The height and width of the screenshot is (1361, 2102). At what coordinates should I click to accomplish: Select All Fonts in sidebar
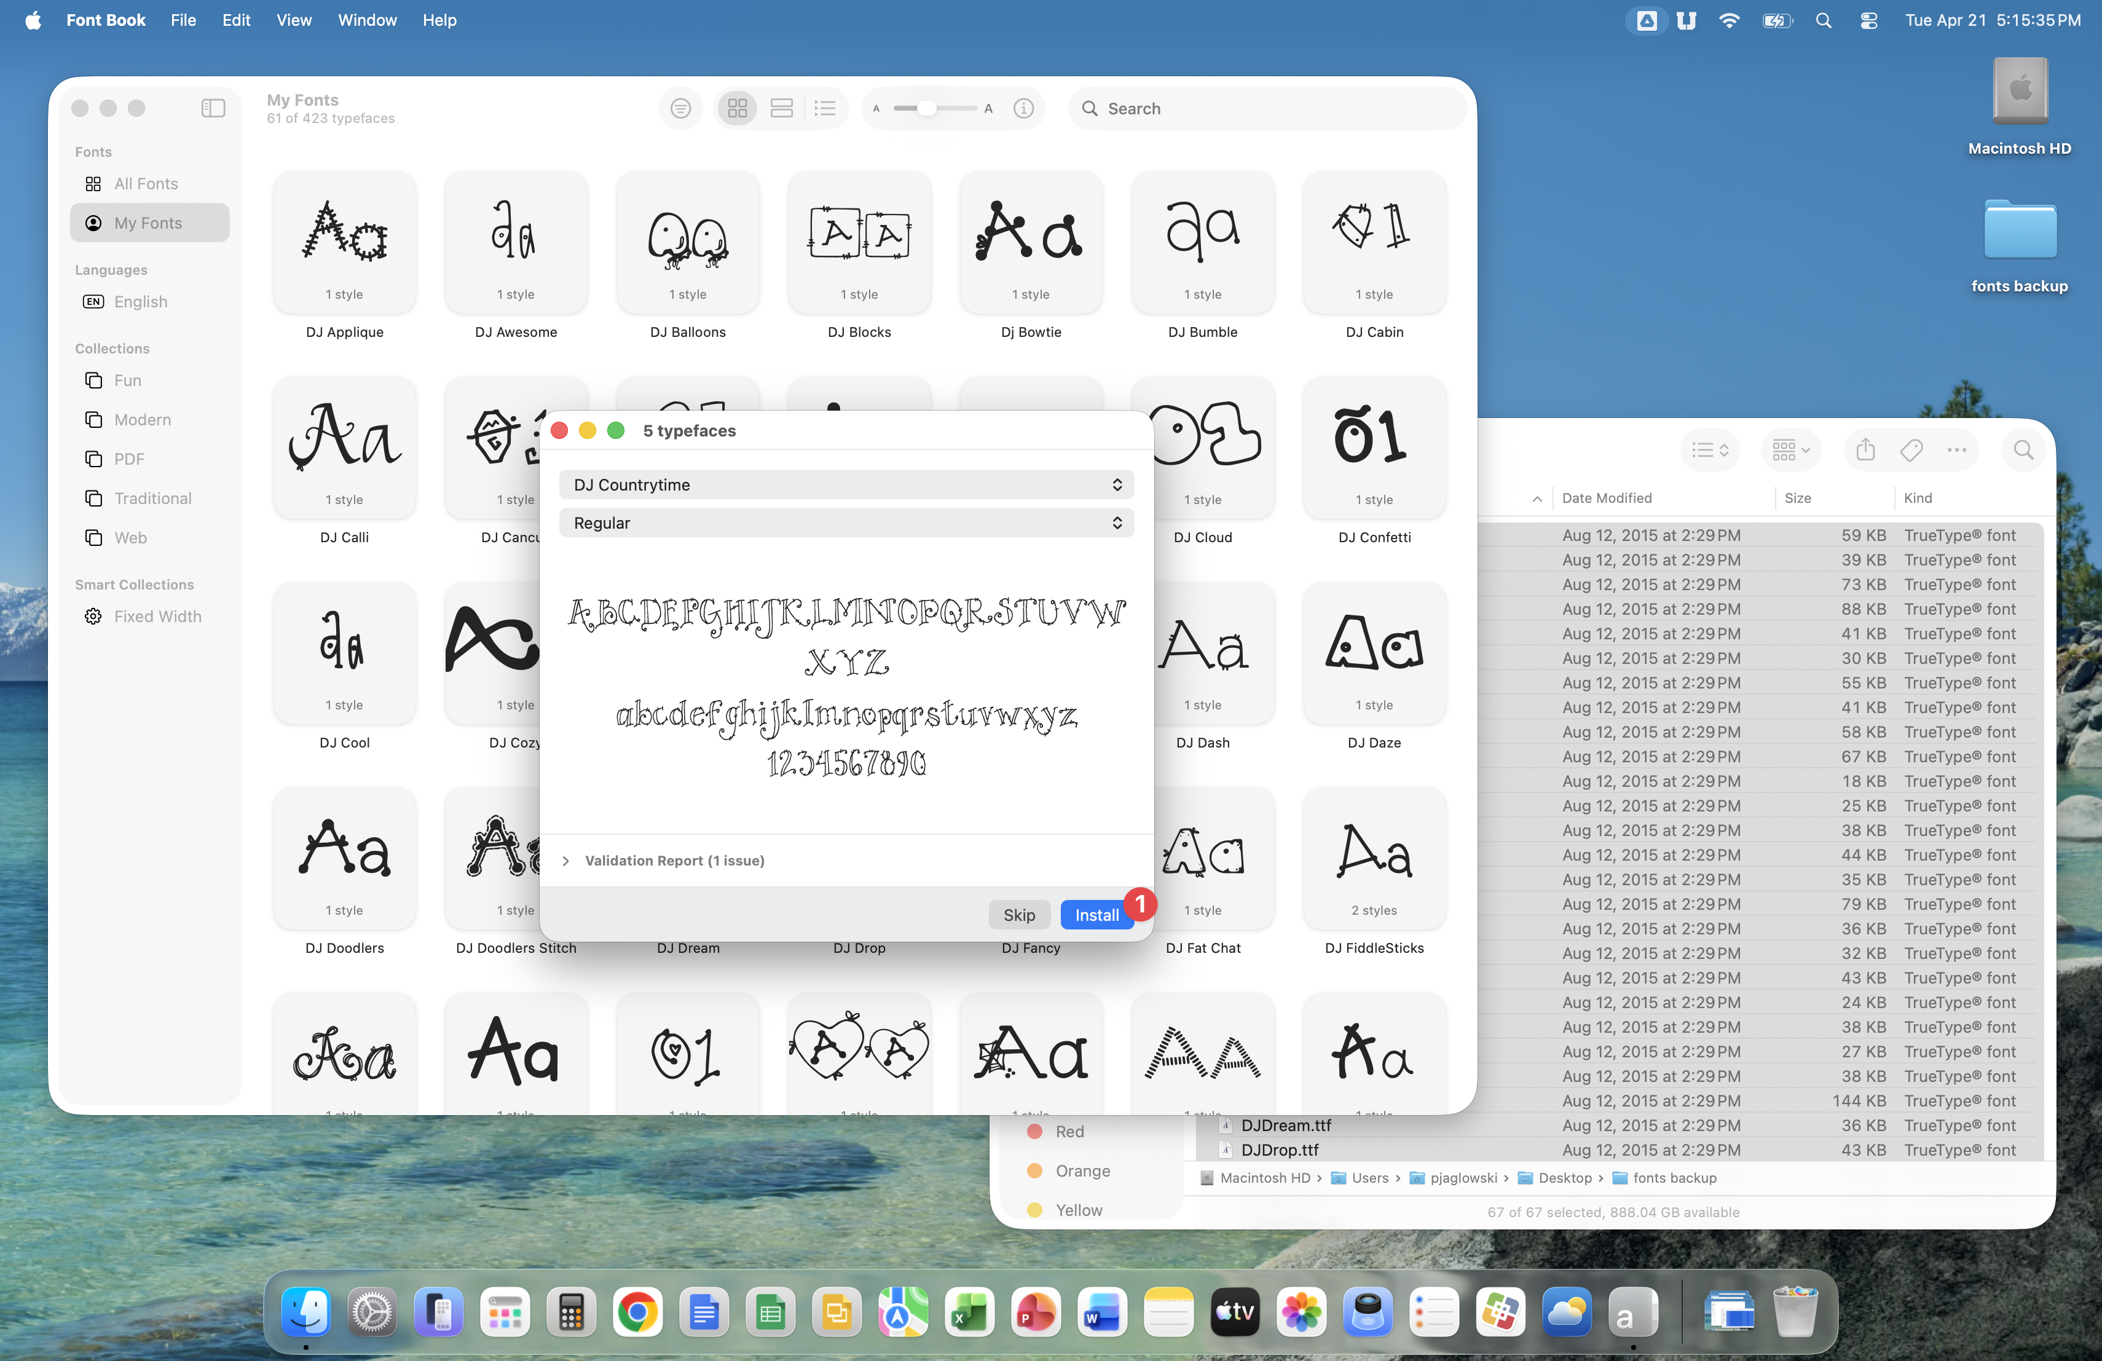pos(146,183)
